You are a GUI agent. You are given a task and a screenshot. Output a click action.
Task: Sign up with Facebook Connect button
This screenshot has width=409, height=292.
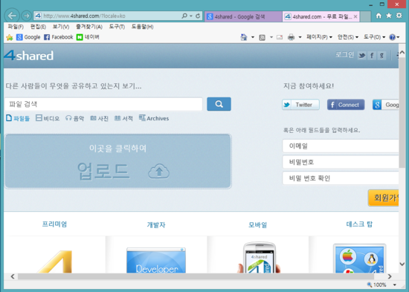click(346, 105)
